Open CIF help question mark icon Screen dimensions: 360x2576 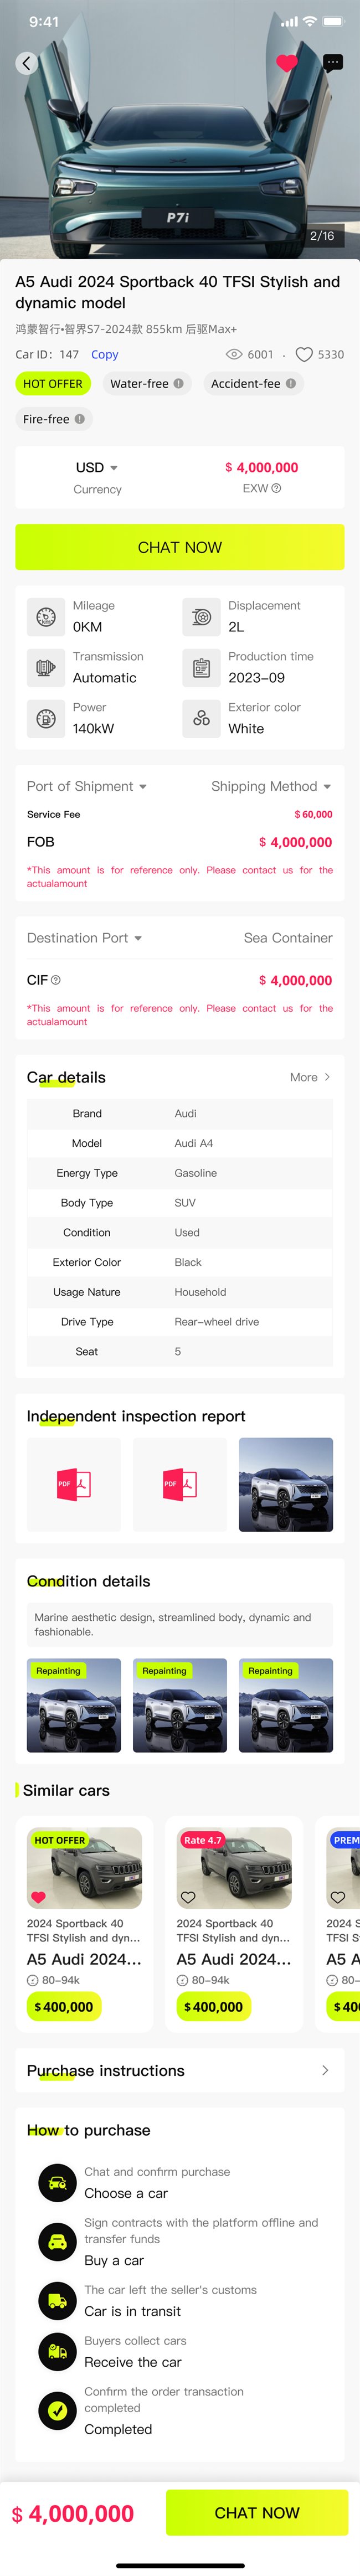[x=56, y=980]
